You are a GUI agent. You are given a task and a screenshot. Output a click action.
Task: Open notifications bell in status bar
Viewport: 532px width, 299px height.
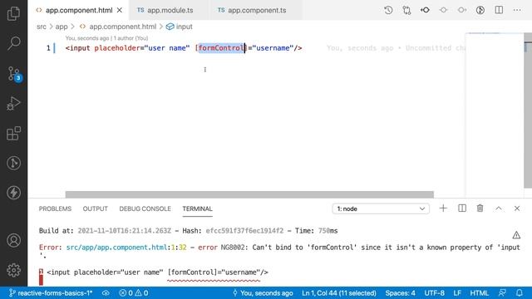(x=519, y=293)
